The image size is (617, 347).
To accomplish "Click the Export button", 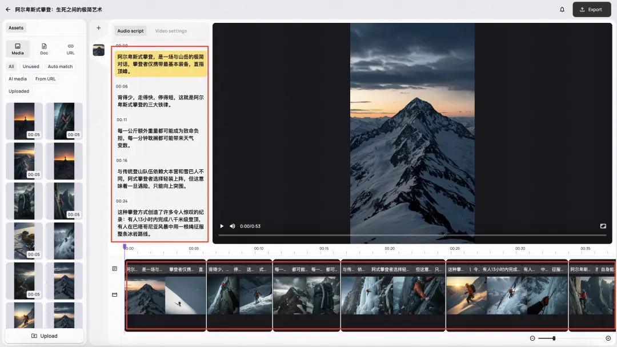I will click(591, 10).
